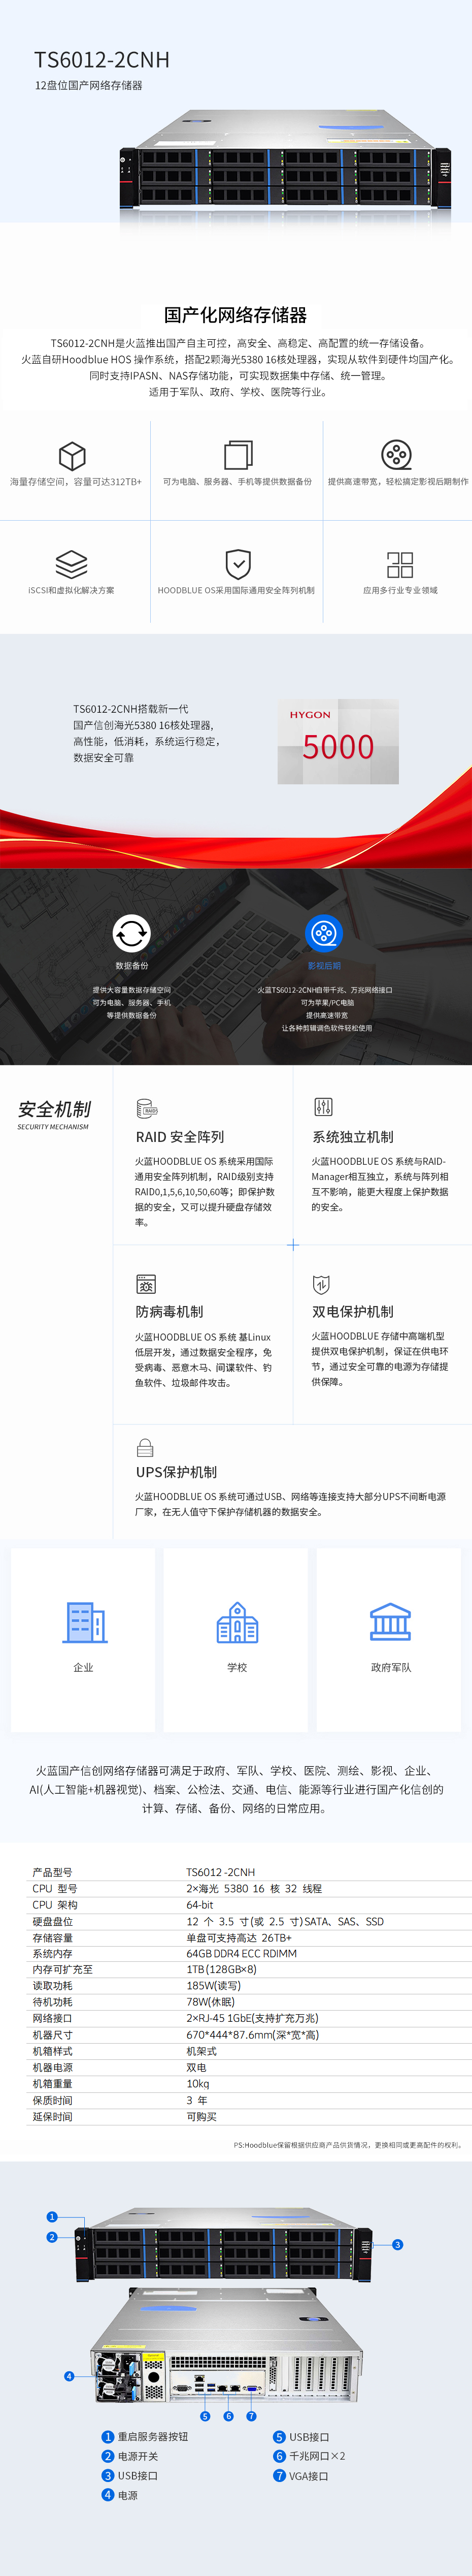Click the 保质时间 value 3 年
472x2576 pixels.
click(x=197, y=2100)
